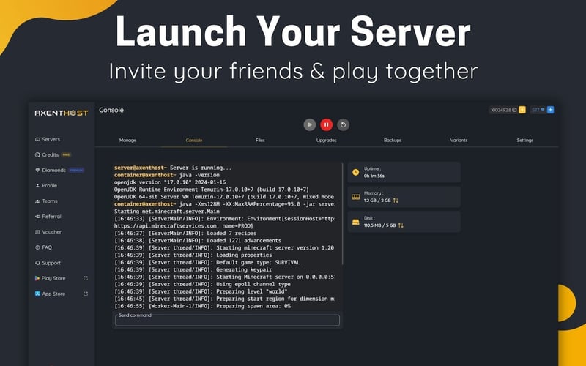586x366 pixels.
Task: Click the Uptime clock icon
Action: 355,172
